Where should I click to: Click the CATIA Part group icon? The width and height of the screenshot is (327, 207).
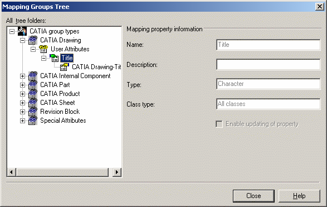pyautogui.click(x=33, y=85)
